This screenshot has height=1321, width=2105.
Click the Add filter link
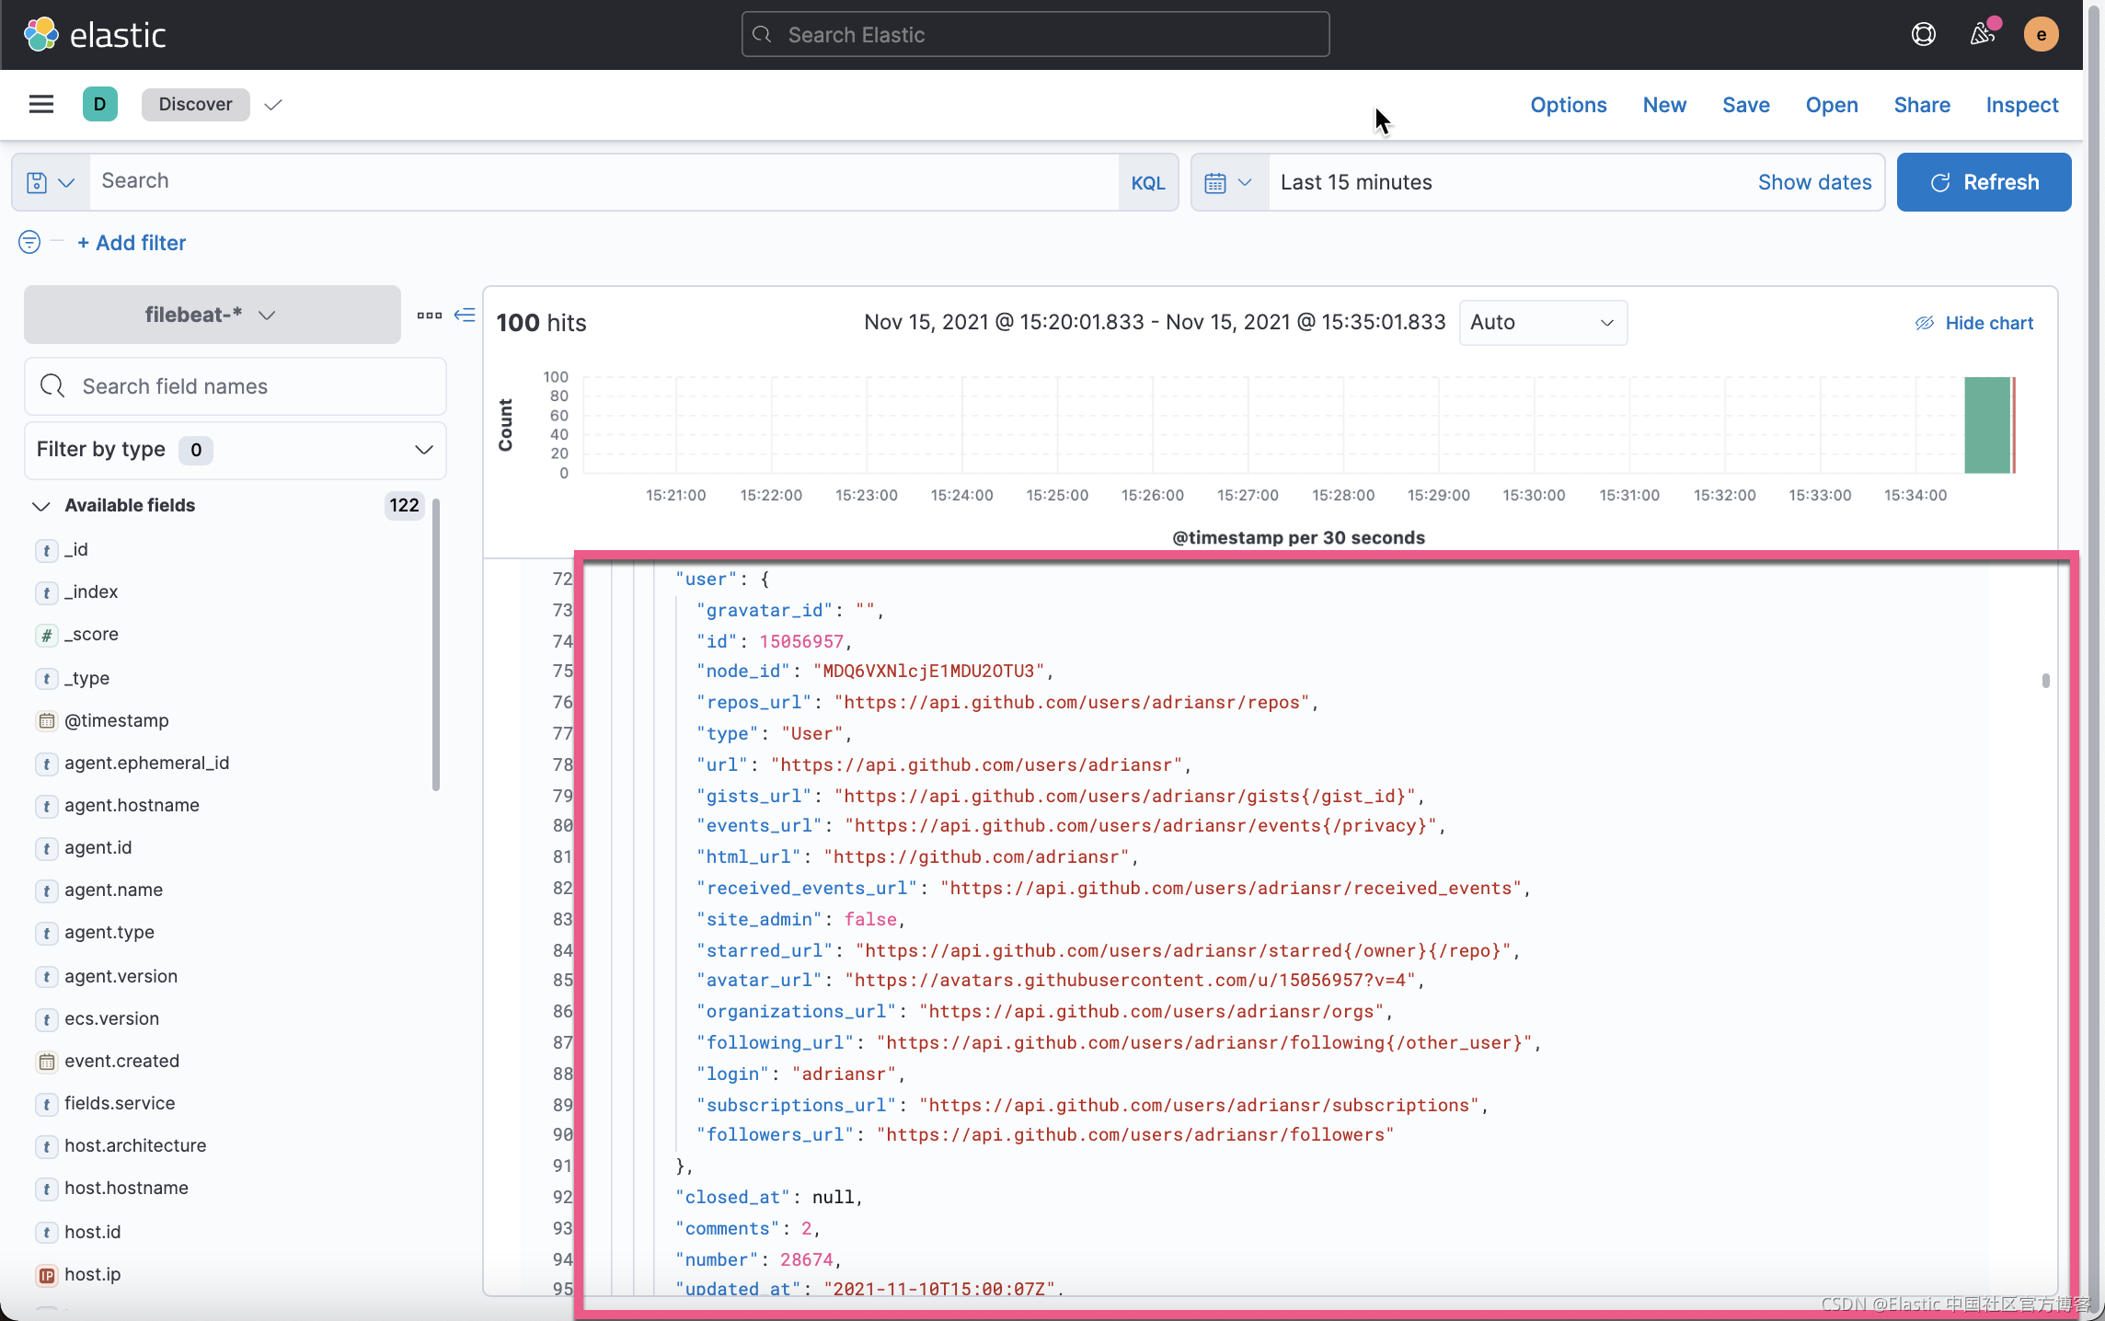click(x=132, y=242)
